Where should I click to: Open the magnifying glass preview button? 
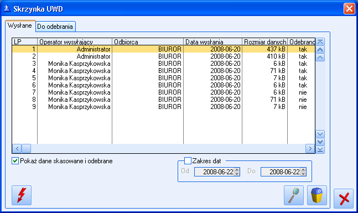pos(294,195)
